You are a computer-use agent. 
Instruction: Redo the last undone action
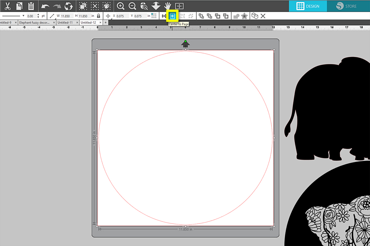point(57,6)
